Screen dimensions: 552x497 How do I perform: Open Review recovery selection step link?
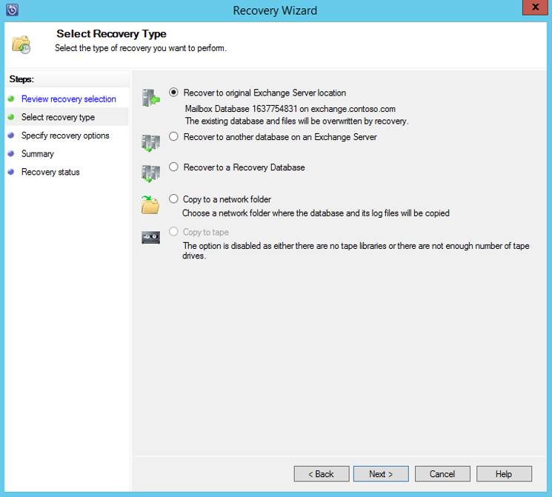(69, 99)
